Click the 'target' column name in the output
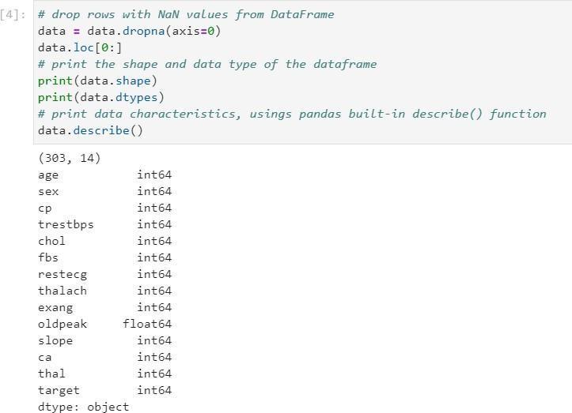 [59, 390]
